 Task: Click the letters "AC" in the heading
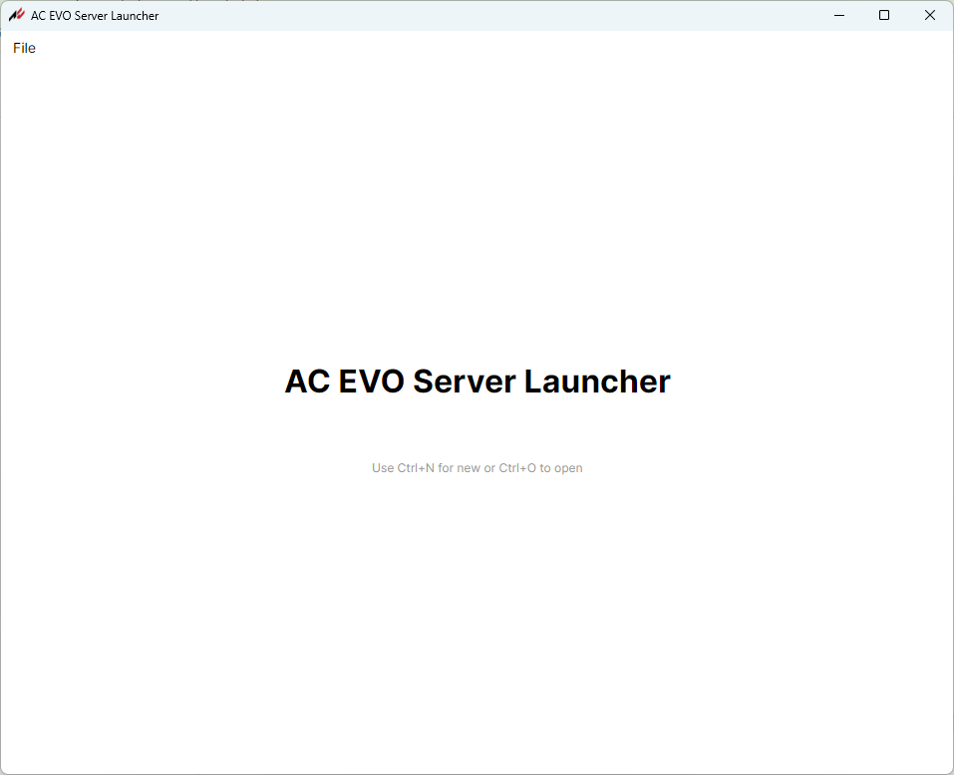[307, 382]
